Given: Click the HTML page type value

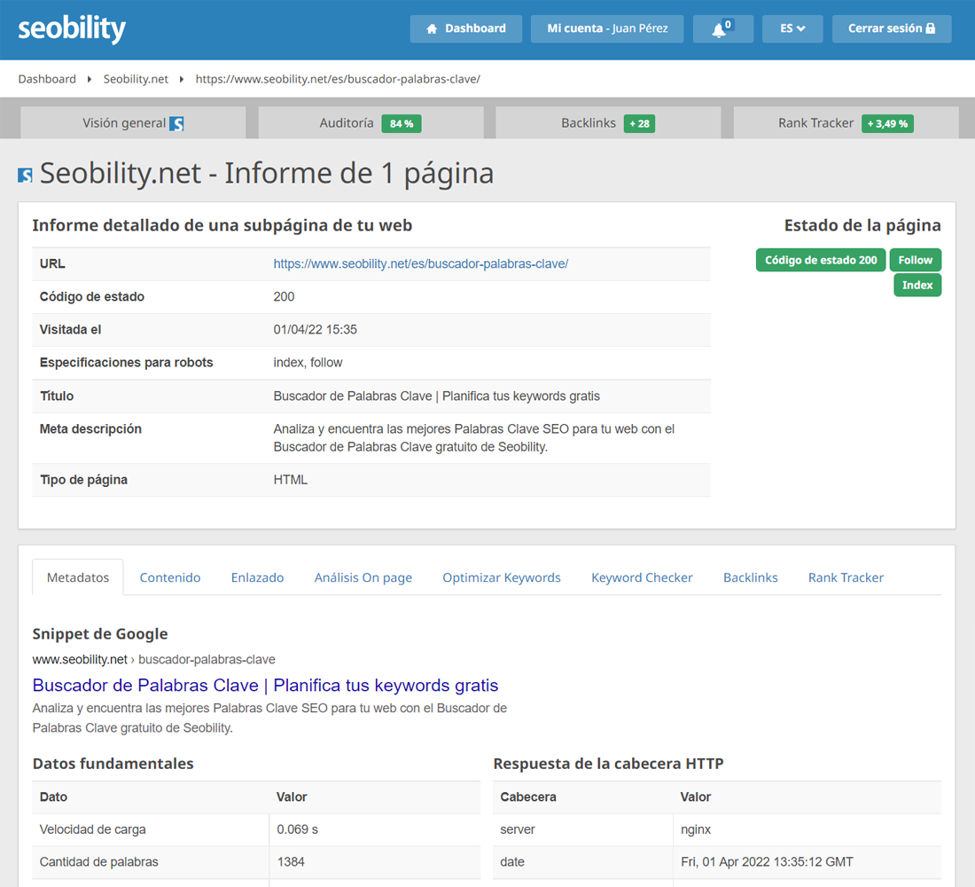Looking at the screenshot, I should click(x=291, y=479).
